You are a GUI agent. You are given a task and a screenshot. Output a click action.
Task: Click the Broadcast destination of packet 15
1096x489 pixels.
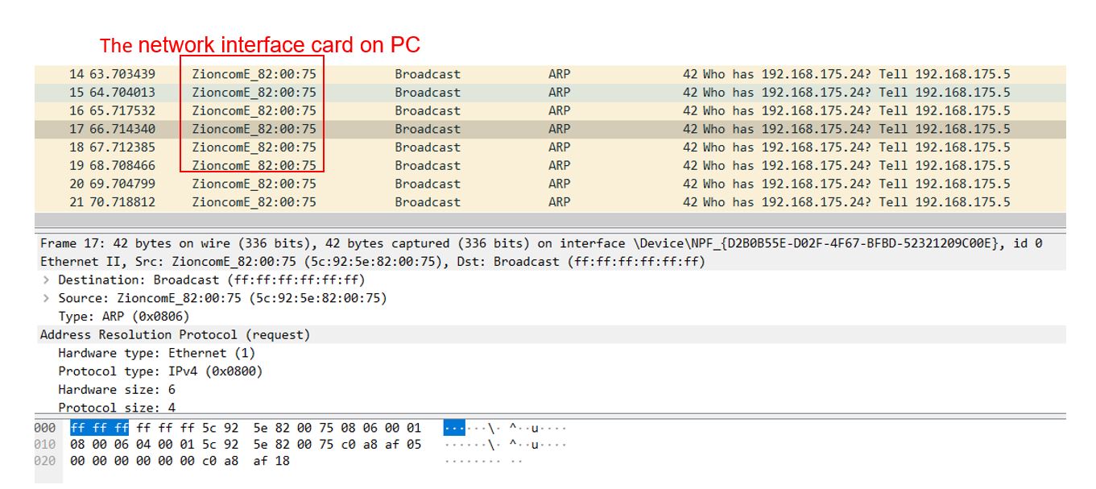(428, 92)
